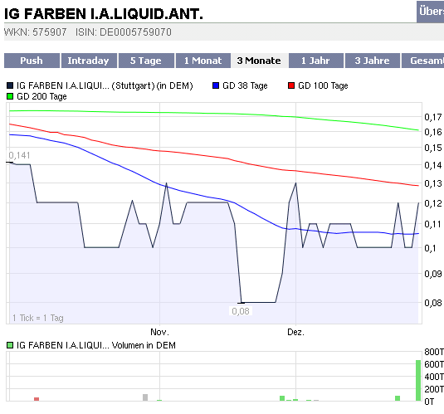Open the Intraday chart tab
Viewport: 444px width, 414px height.
(89, 61)
